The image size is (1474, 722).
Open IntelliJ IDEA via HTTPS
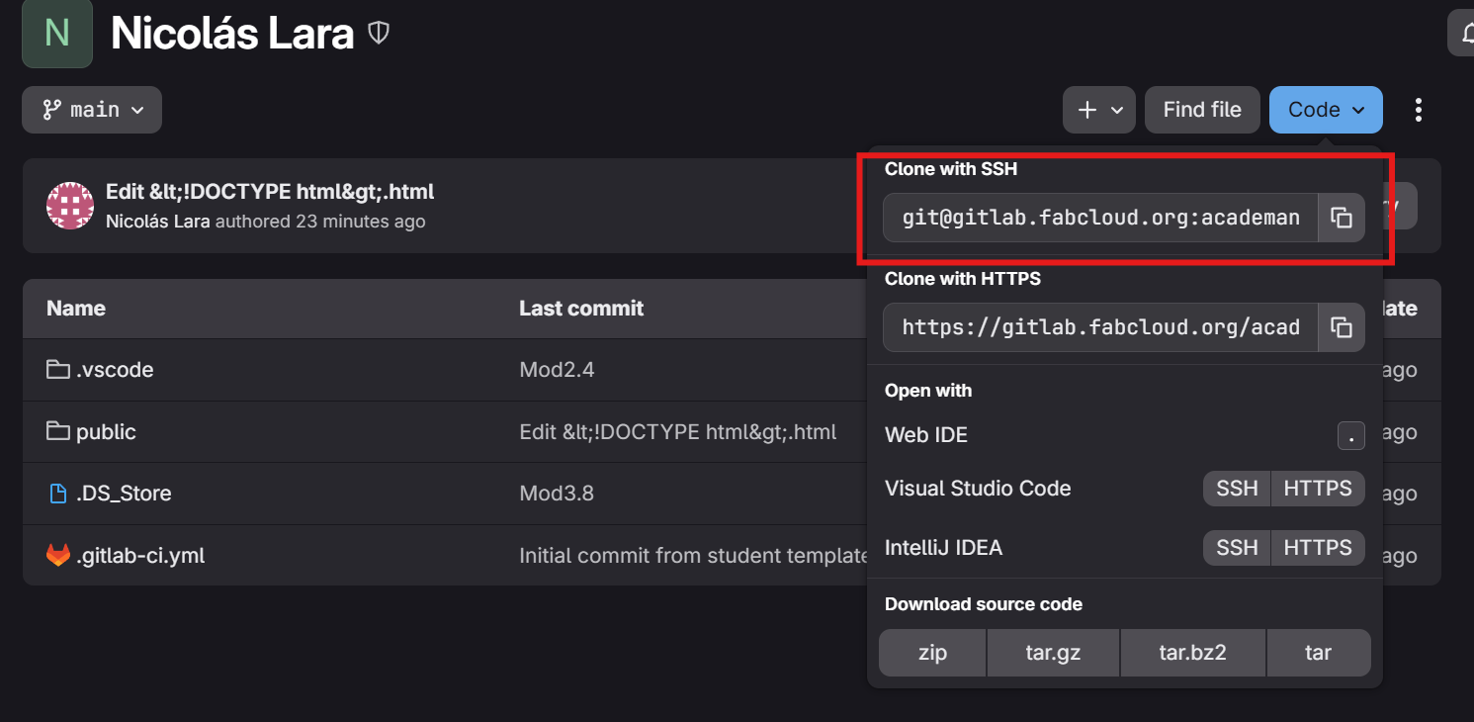click(1317, 548)
